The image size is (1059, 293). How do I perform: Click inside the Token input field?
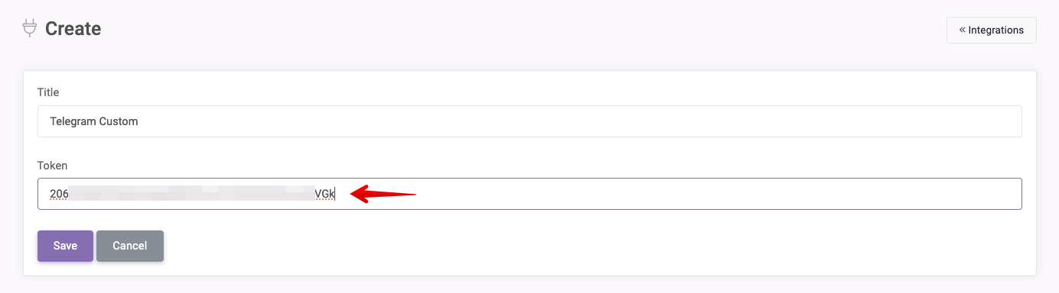tap(529, 194)
